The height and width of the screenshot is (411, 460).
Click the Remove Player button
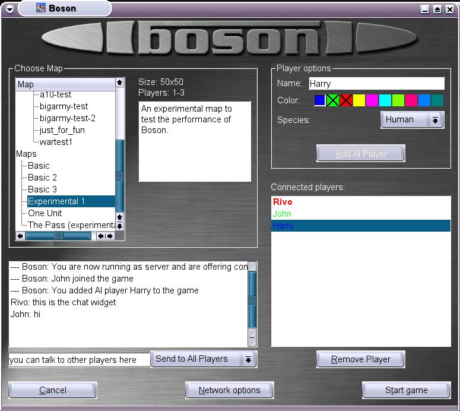(x=360, y=359)
